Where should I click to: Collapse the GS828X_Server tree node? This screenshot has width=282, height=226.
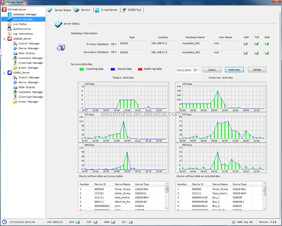tap(4, 39)
